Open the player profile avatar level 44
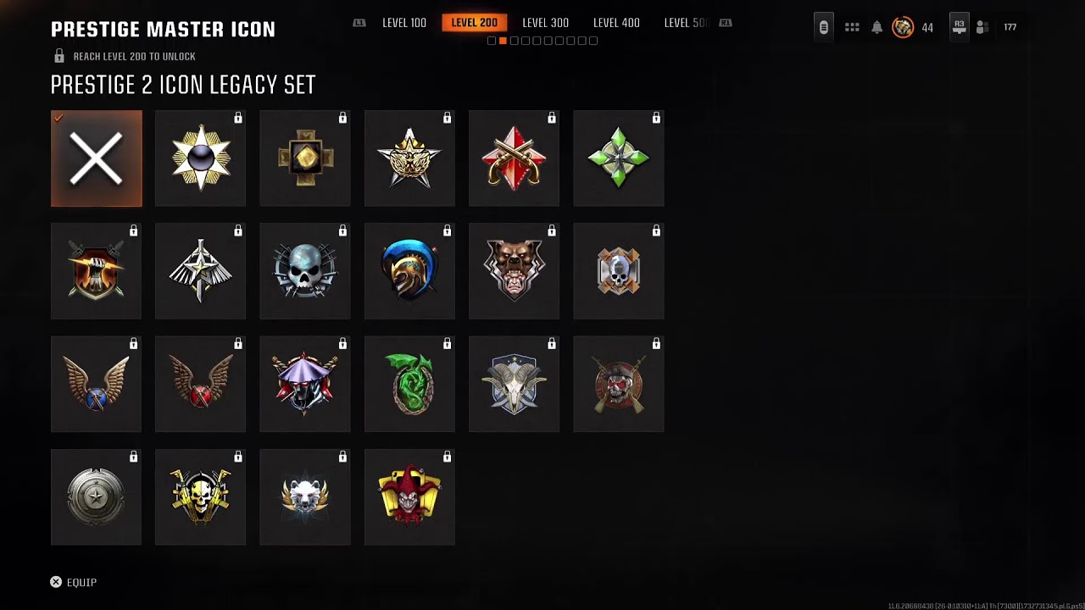The height and width of the screenshot is (610, 1085). pos(904,27)
